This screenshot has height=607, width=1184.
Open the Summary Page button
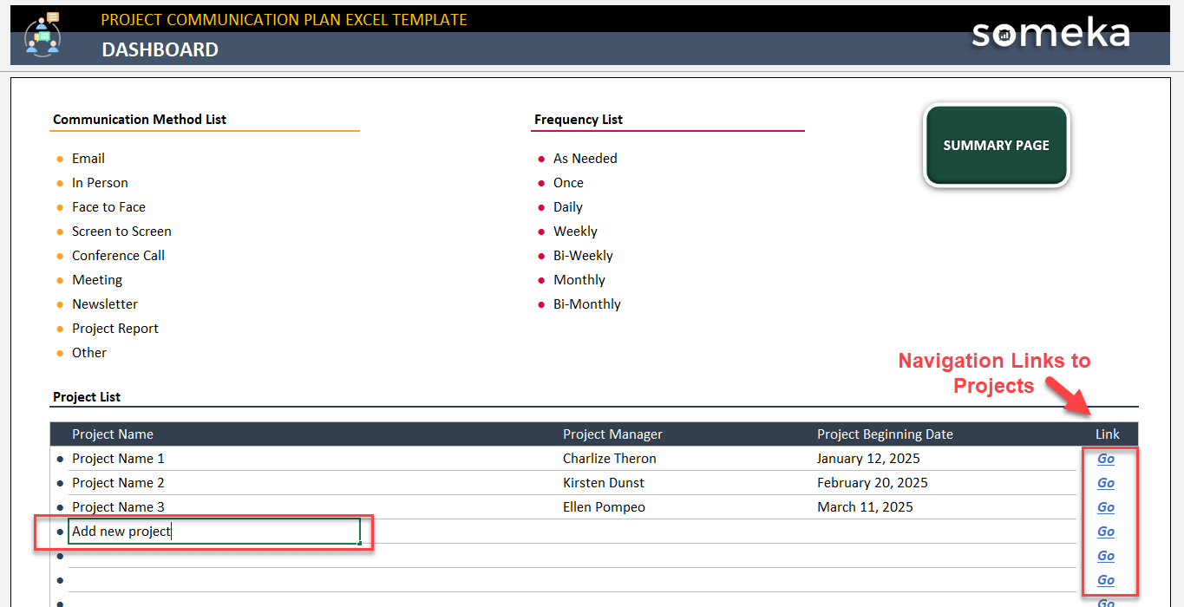point(996,146)
